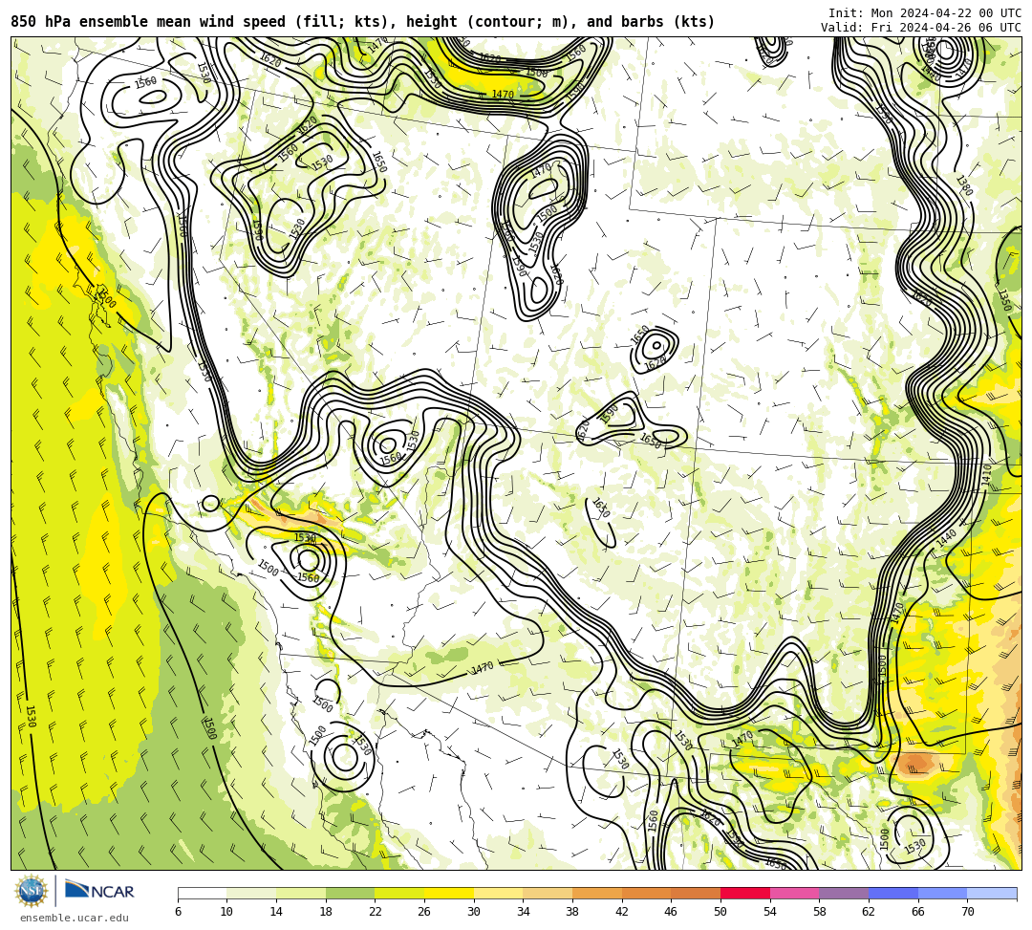Screen dimensions: 1032x930
Task: Pick the light orange 34–38 kts colorbar segment
Action: [x=548, y=893]
